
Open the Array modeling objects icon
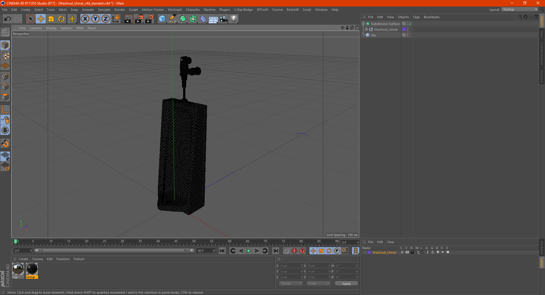tap(193, 19)
